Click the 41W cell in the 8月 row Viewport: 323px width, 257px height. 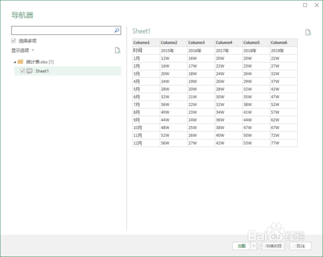[x=256, y=112]
